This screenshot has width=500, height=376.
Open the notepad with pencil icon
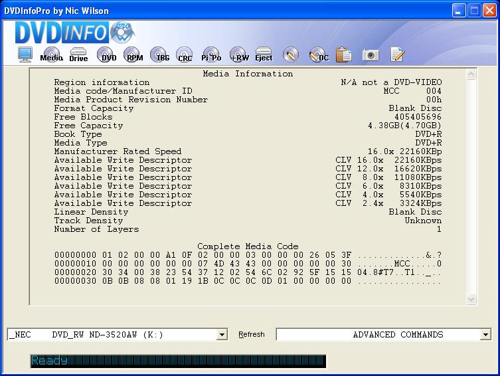[x=397, y=54]
